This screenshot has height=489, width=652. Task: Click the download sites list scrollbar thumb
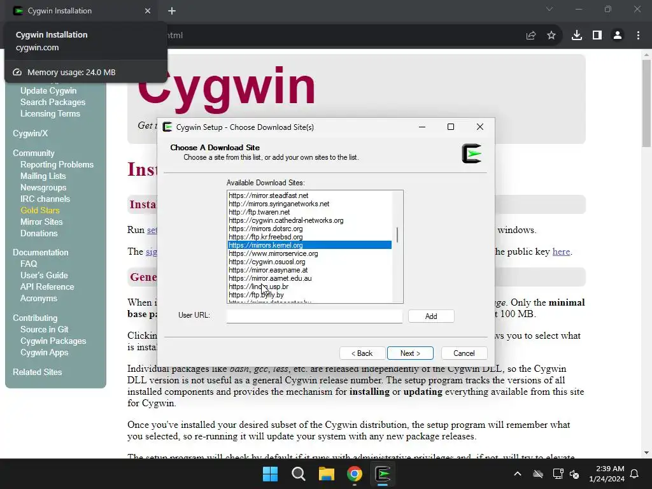coord(397,235)
